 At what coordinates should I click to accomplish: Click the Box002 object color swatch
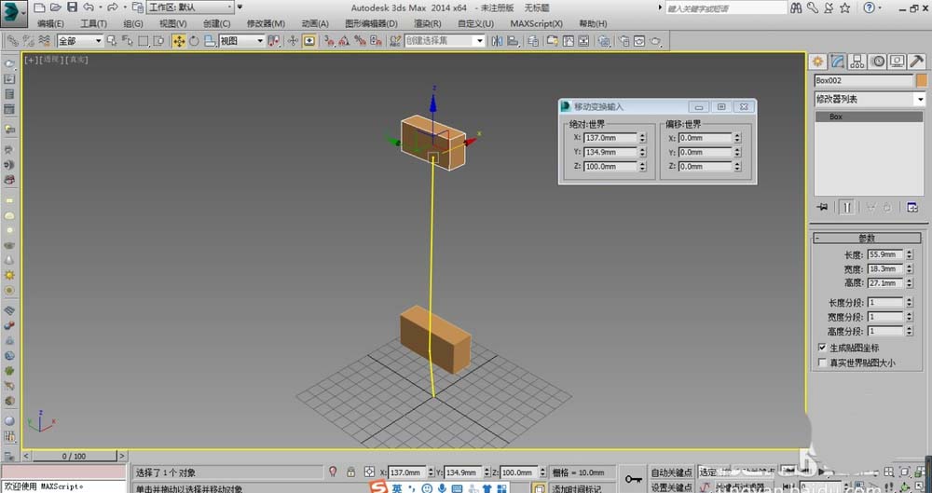[x=922, y=80]
